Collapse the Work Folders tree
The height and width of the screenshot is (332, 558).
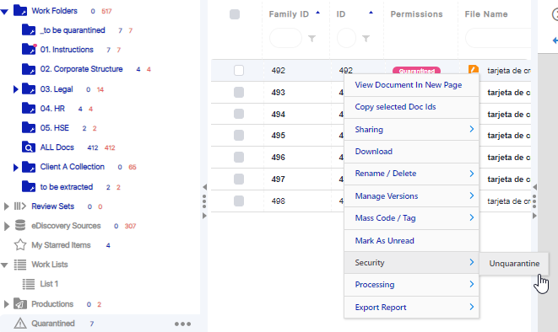click(x=4, y=12)
